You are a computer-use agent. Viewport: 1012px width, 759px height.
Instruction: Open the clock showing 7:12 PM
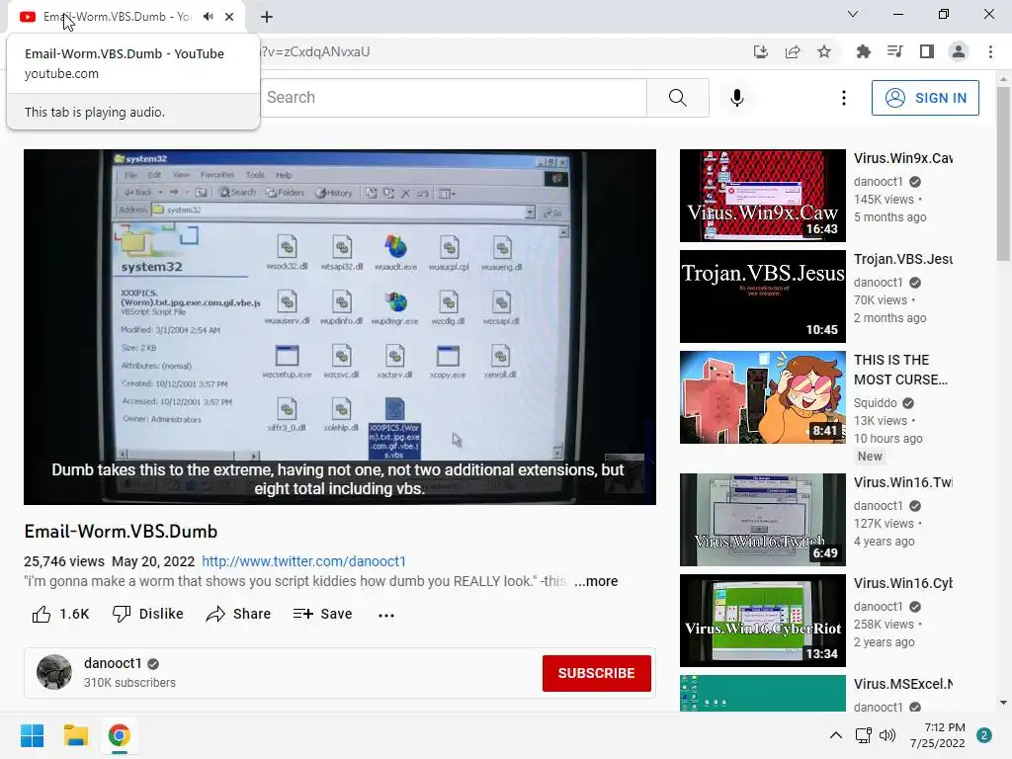[x=938, y=735]
